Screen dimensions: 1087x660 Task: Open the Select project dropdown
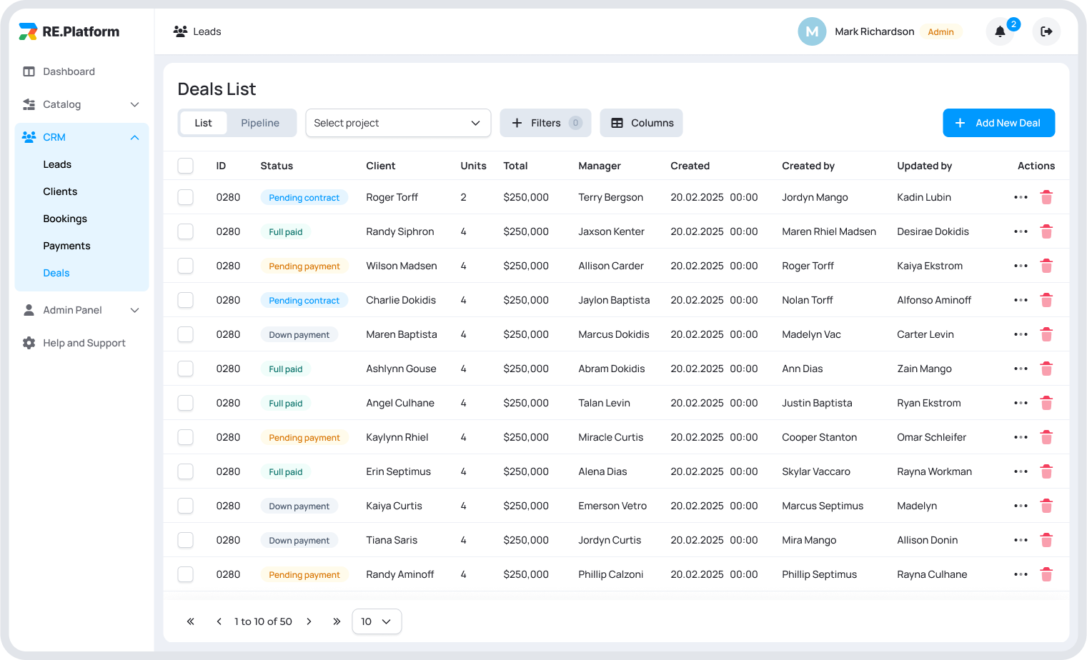(397, 123)
